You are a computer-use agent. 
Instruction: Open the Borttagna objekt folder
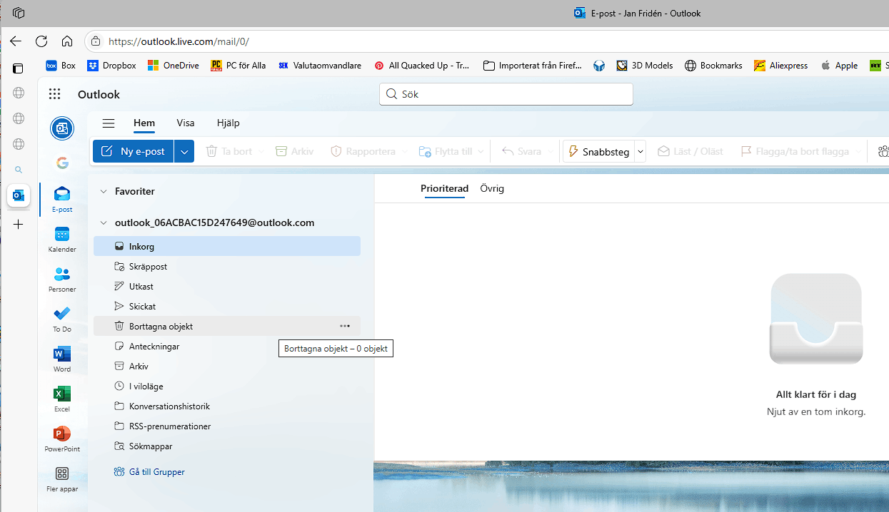coord(227,326)
